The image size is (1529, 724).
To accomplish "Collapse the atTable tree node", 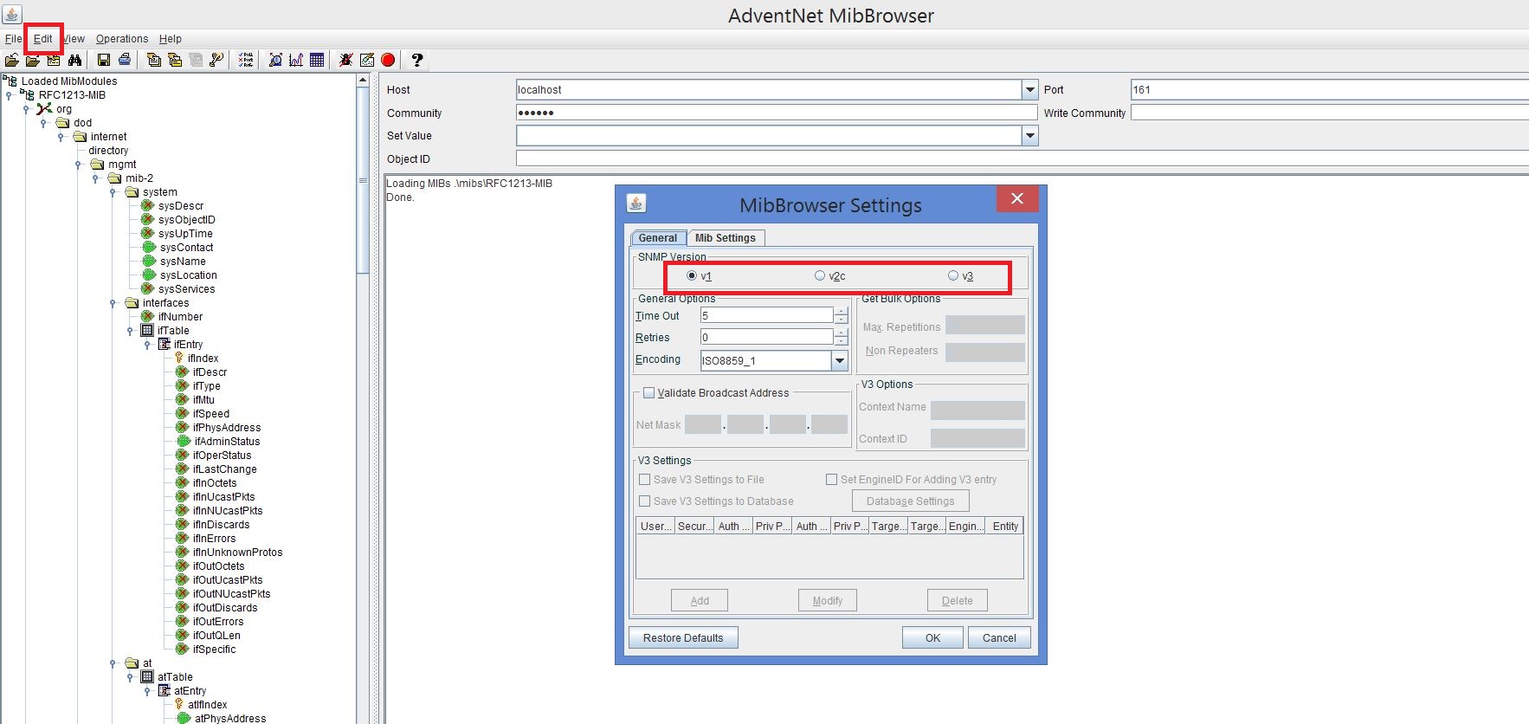I will (130, 677).
